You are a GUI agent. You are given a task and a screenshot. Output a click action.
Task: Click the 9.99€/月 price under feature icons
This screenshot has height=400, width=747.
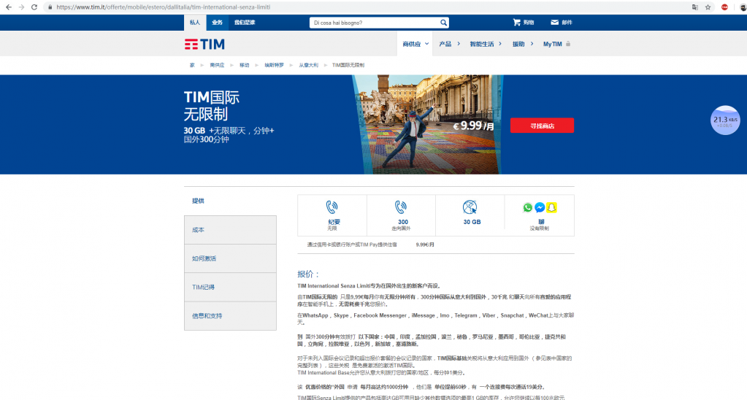tap(425, 245)
